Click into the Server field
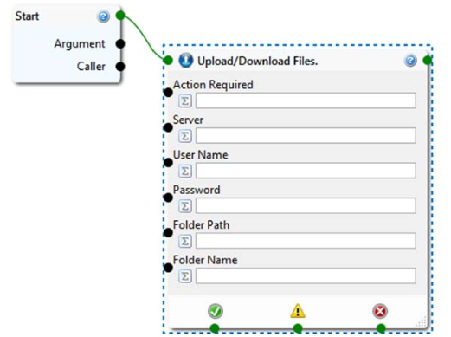Viewport: 451px width, 337px height. (x=306, y=135)
